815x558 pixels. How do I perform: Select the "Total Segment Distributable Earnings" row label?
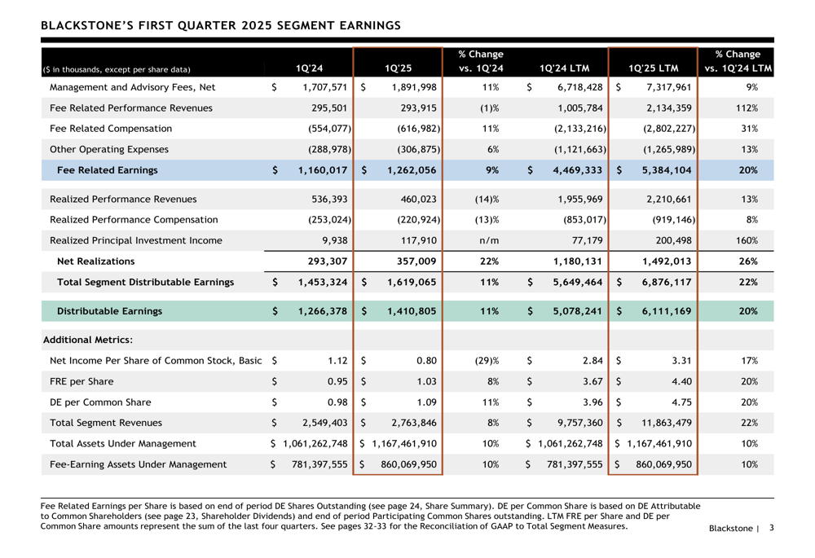tap(146, 282)
